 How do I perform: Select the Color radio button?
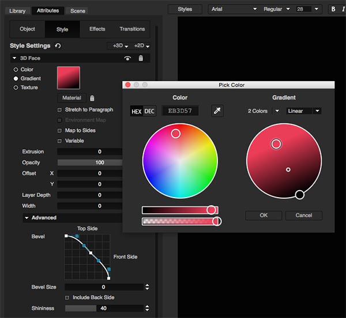(16, 70)
